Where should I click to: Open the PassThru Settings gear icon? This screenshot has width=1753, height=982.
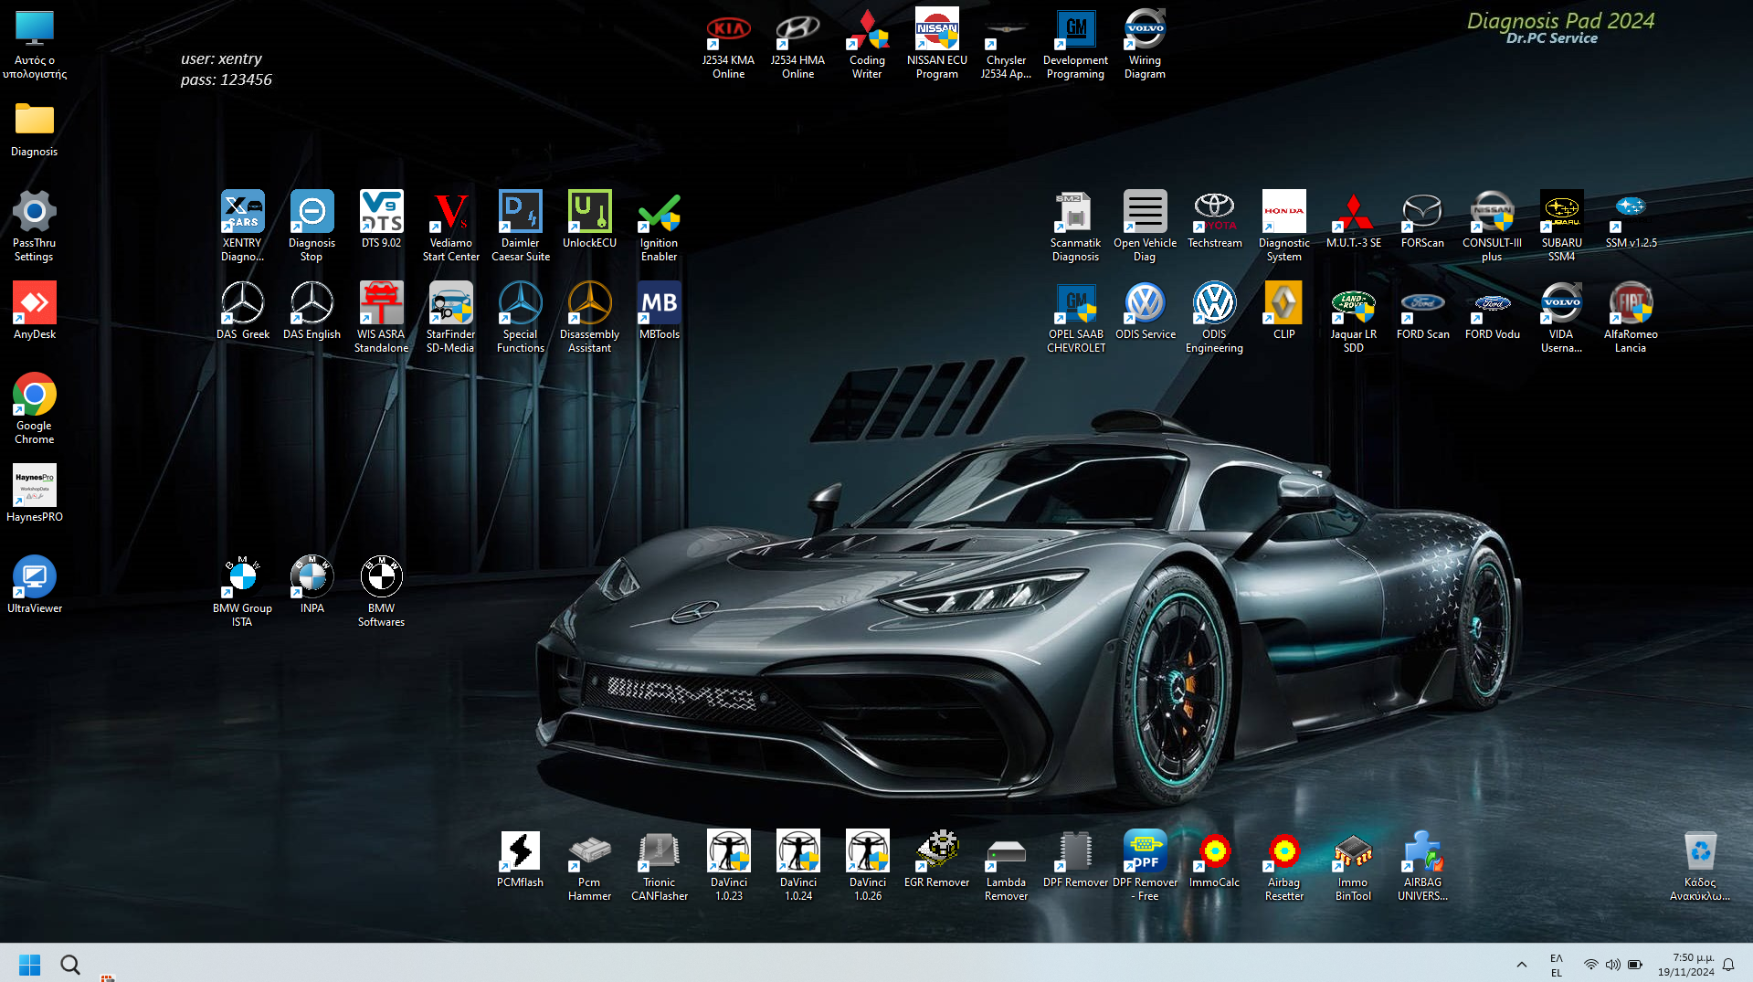[34, 225]
